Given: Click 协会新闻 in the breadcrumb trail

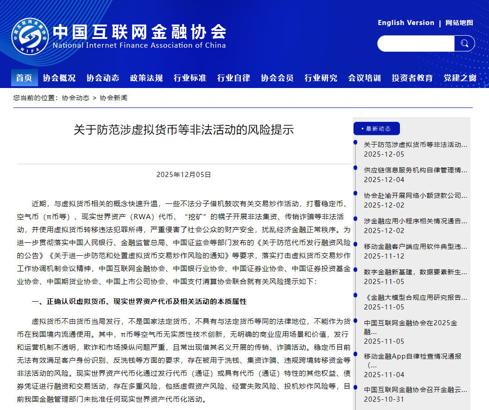Looking at the screenshot, I should 114,98.
